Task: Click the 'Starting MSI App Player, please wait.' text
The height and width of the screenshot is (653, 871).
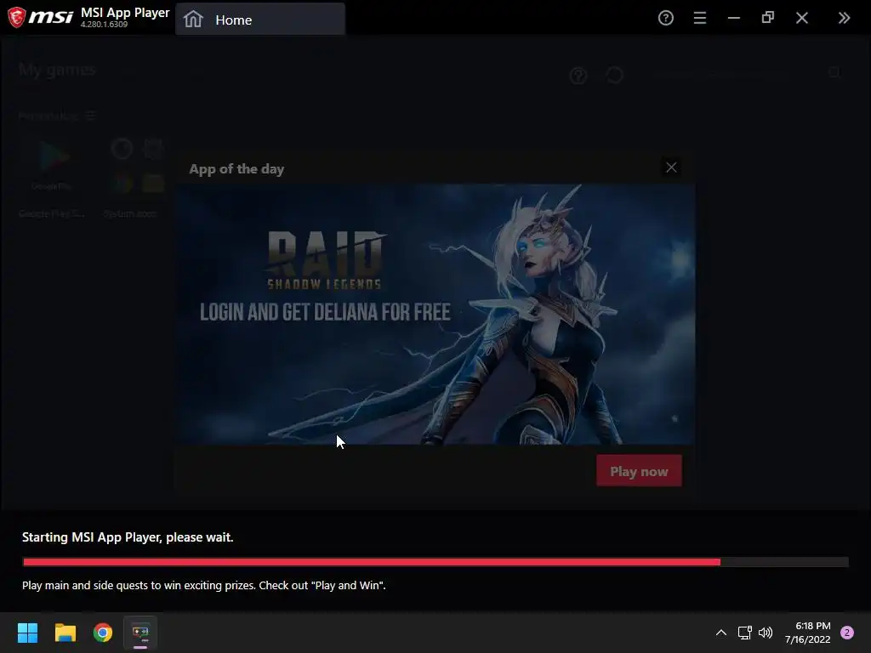Action: point(128,537)
